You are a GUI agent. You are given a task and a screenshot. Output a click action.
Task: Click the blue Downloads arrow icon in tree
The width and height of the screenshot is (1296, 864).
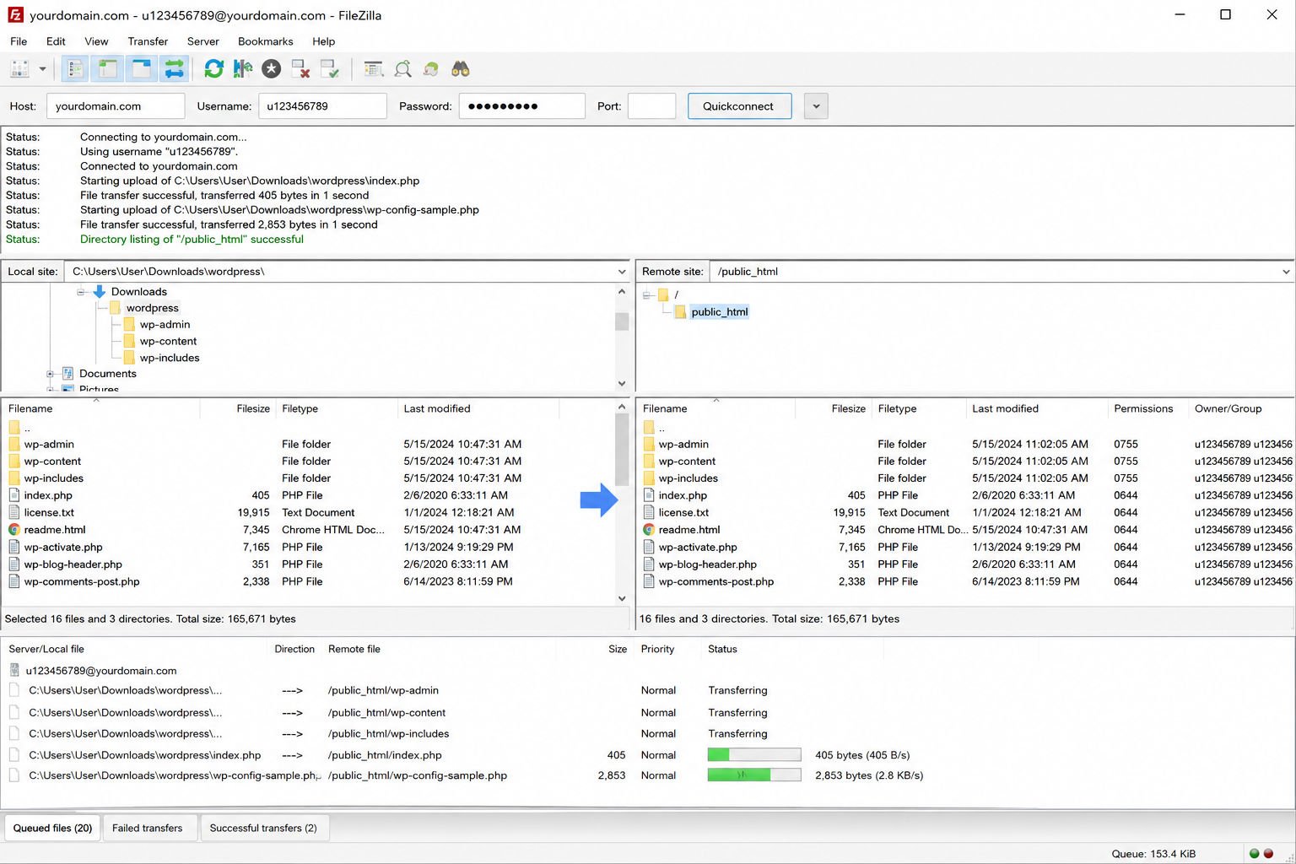click(x=99, y=292)
